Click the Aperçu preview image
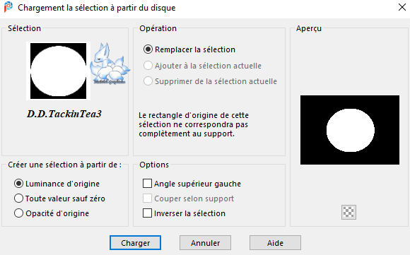This screenshot has height=255, width=410. click(350, 130)
